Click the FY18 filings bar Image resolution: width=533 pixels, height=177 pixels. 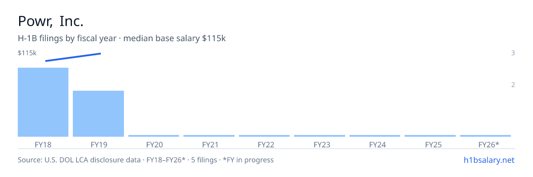tap(43, 102)
